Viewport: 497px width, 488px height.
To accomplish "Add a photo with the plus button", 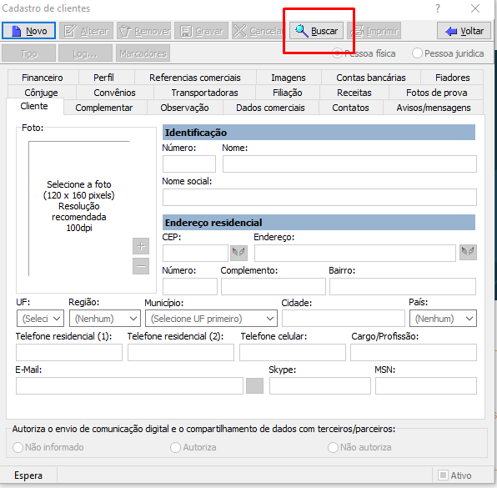I will tap(141, 246).
